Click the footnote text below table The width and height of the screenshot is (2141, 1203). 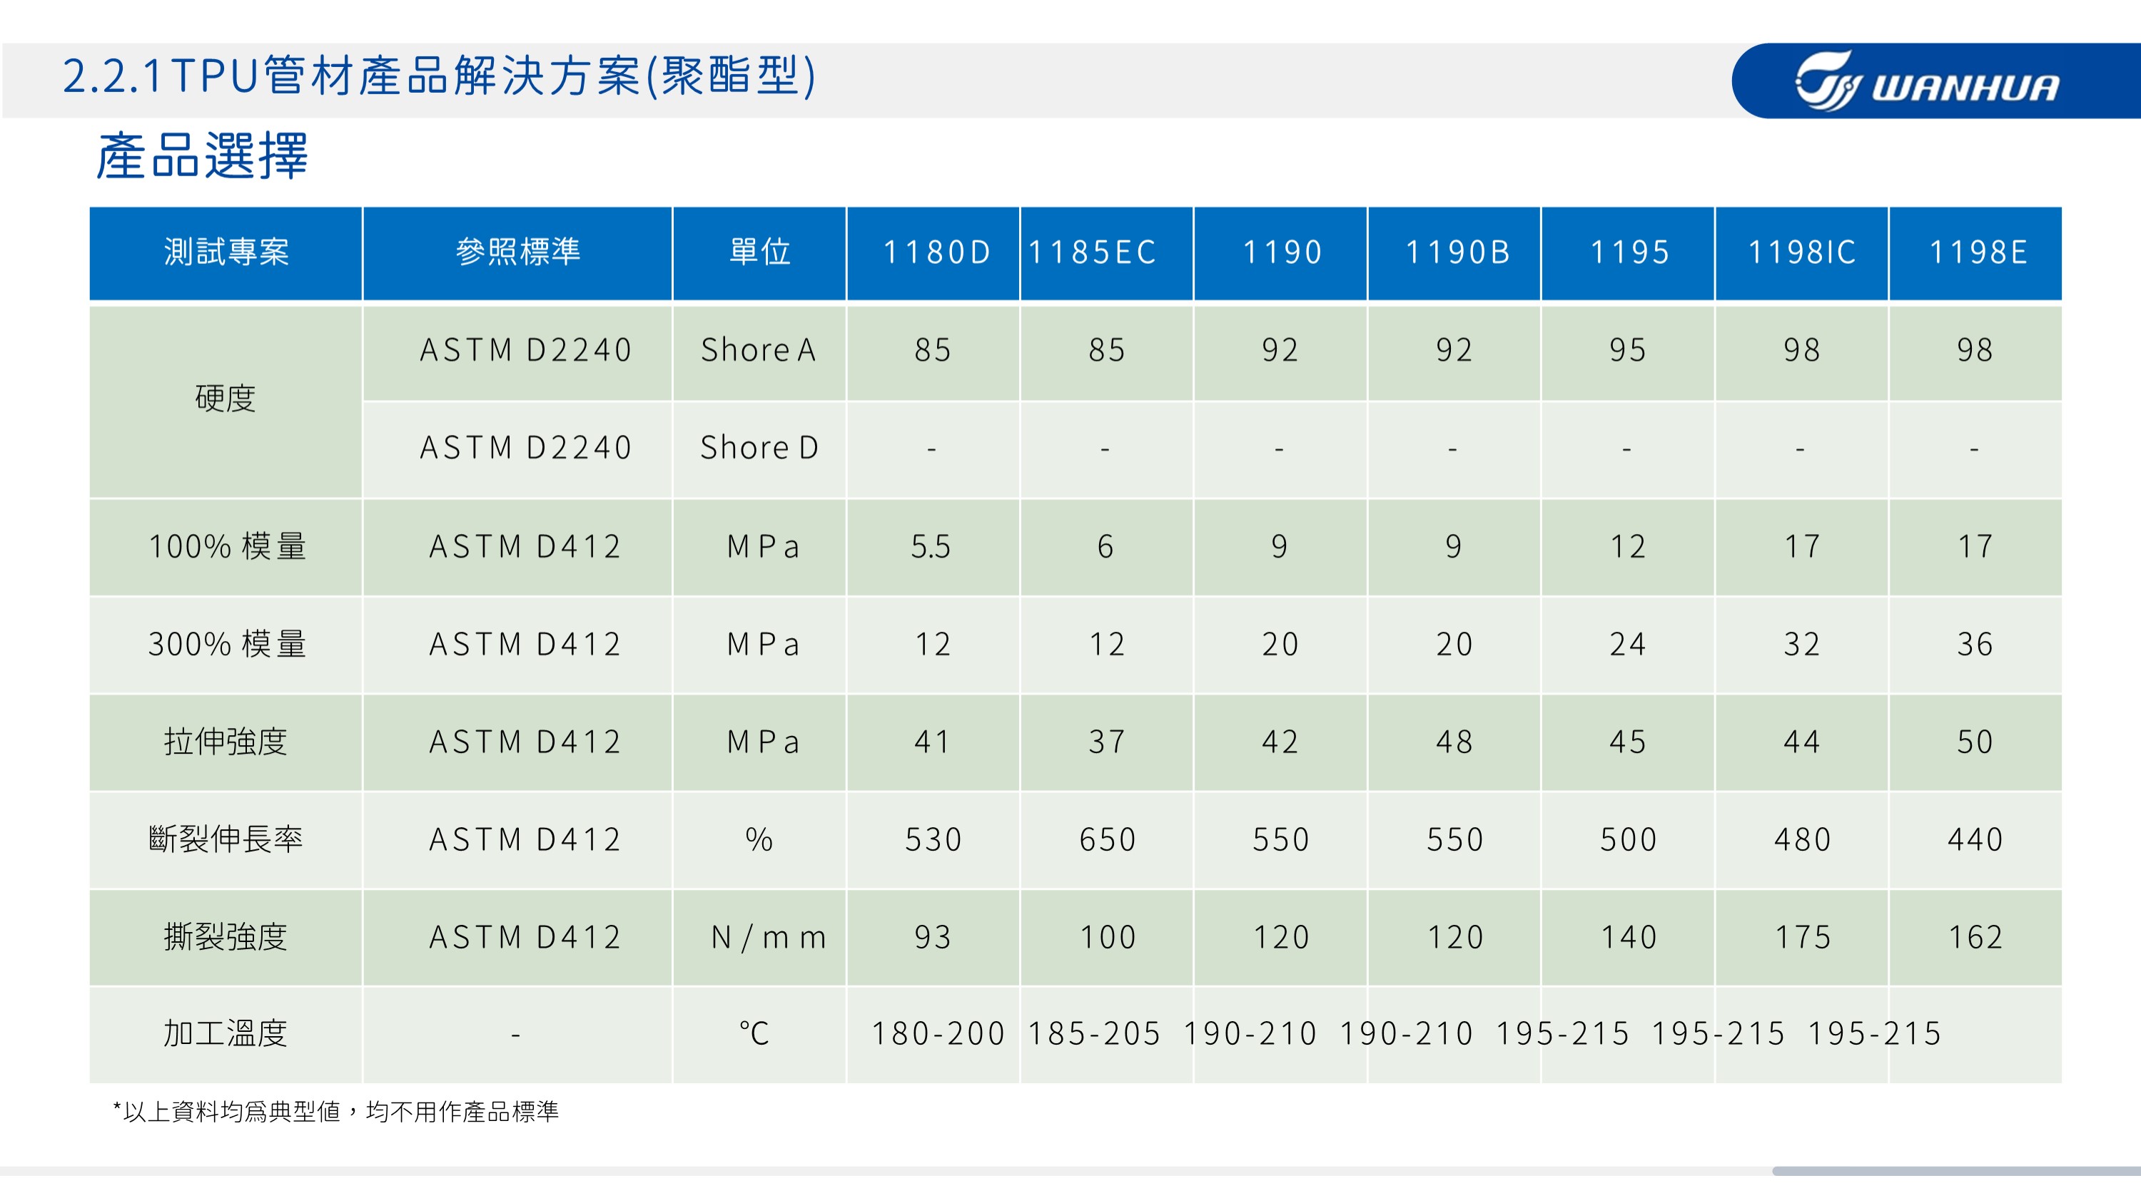coord(335,1112)
